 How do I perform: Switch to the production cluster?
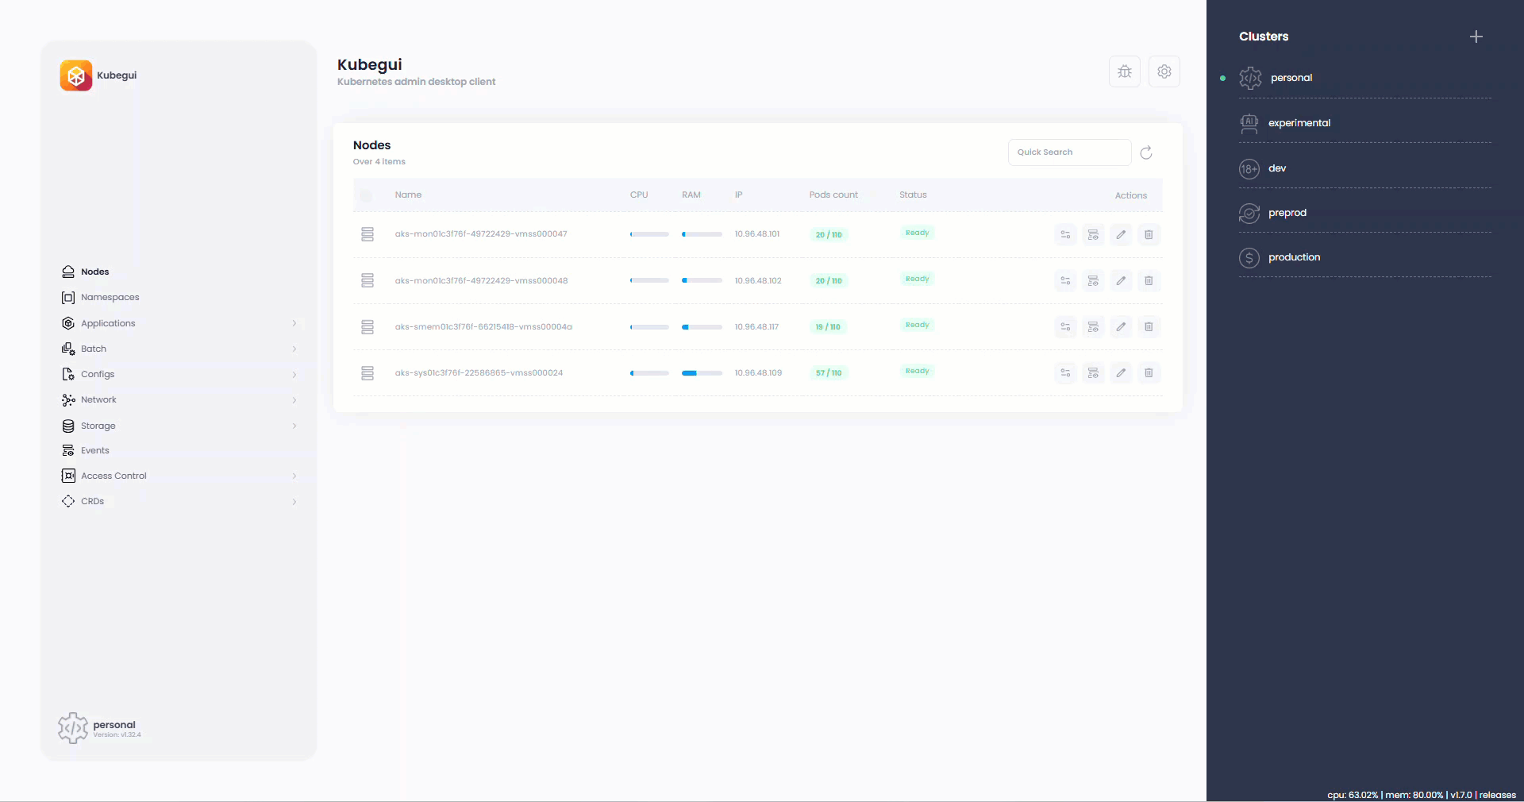pos(1294,257)
